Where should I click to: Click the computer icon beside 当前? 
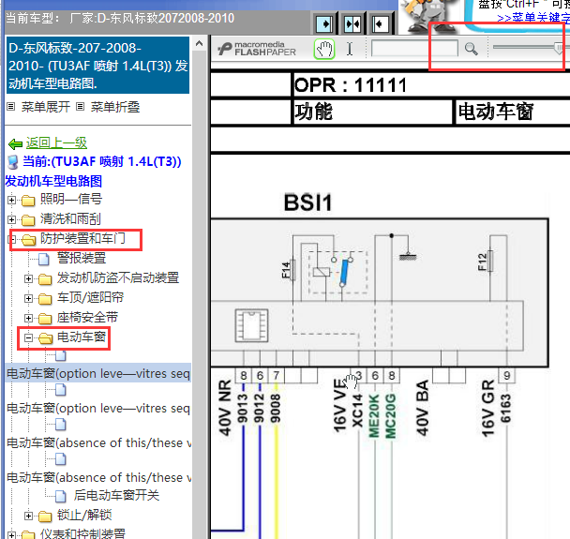13,162
